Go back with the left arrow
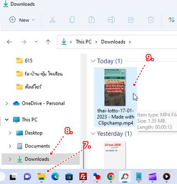 [x=9, y=42]
